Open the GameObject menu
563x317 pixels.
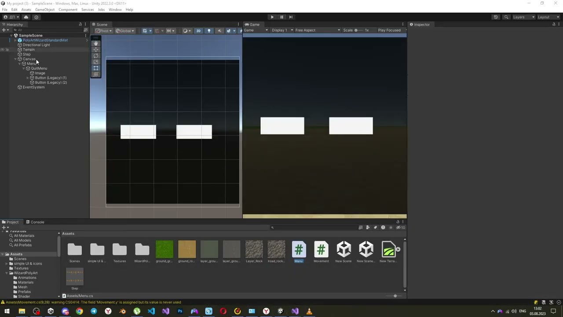(x=45, y=10)
